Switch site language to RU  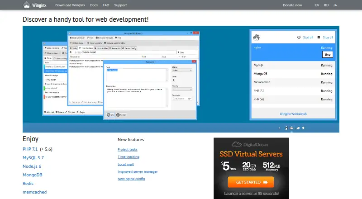click(x=326, y=5)
